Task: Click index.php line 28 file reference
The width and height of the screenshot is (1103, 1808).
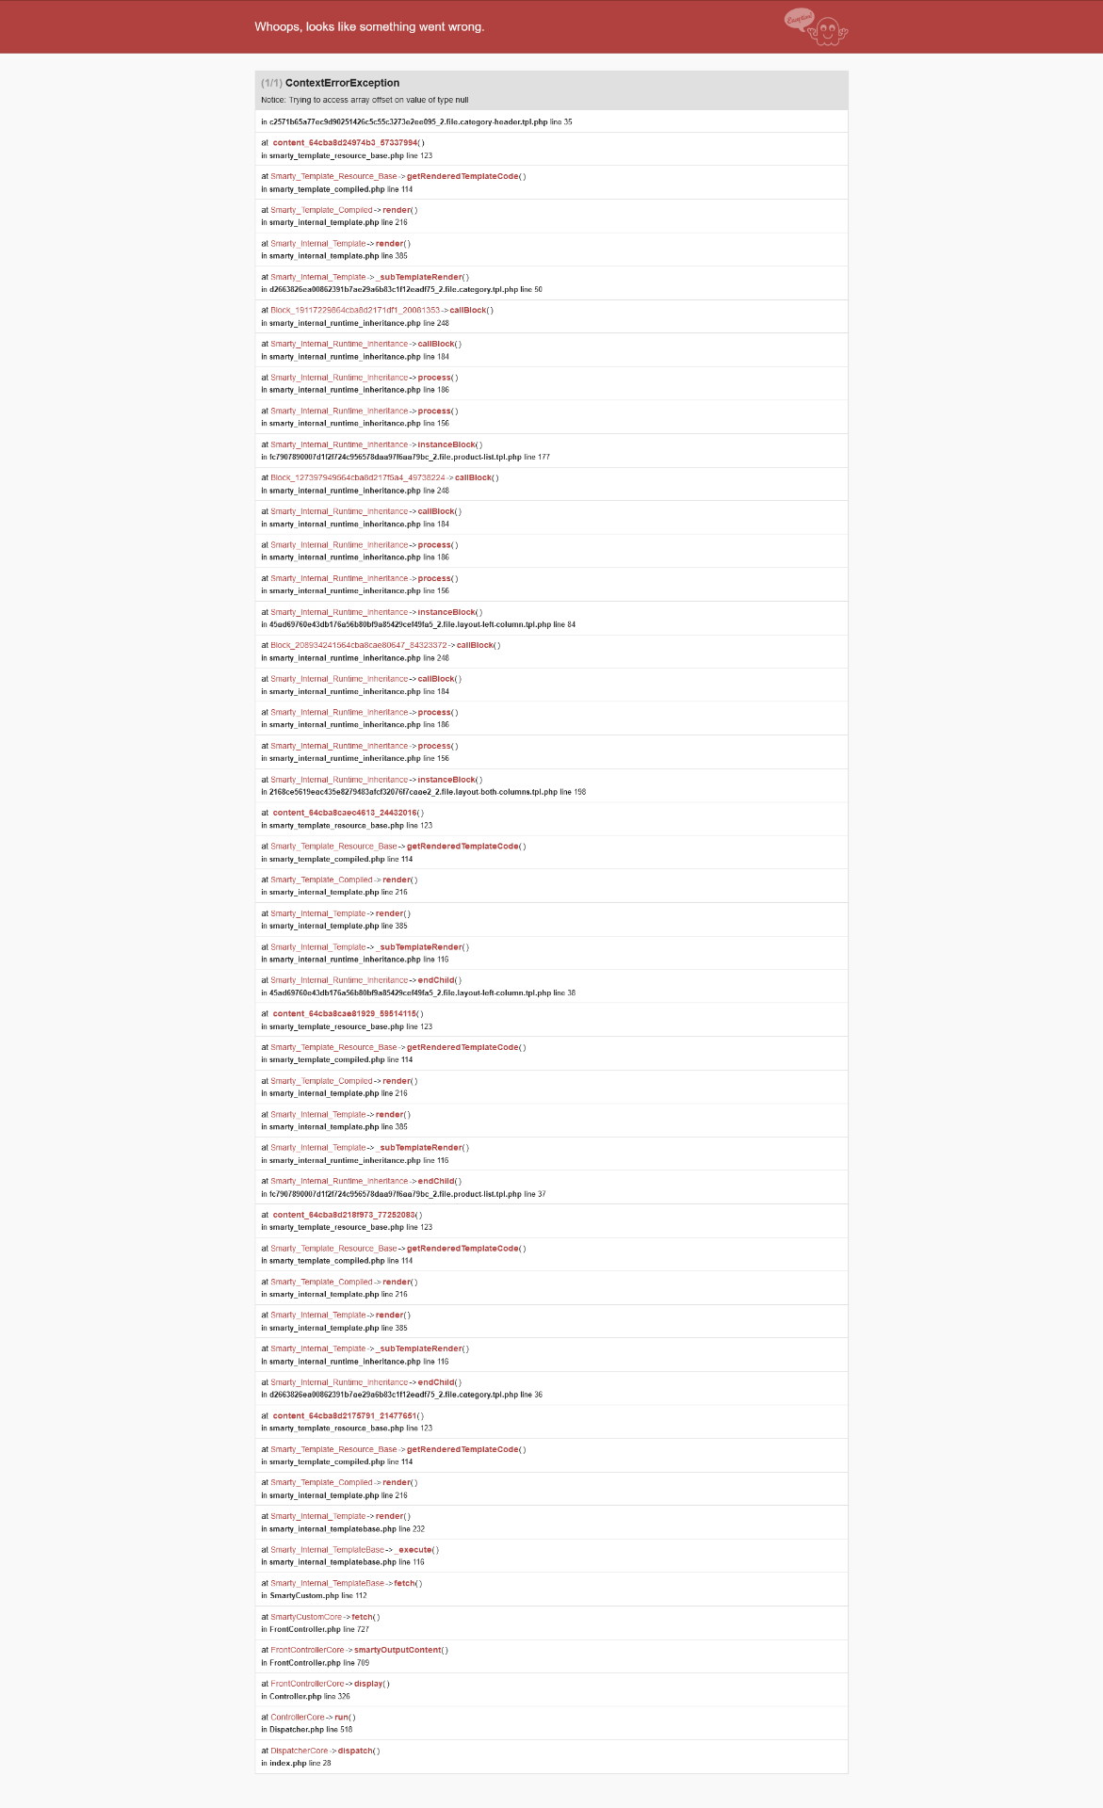Action: 300,1764
